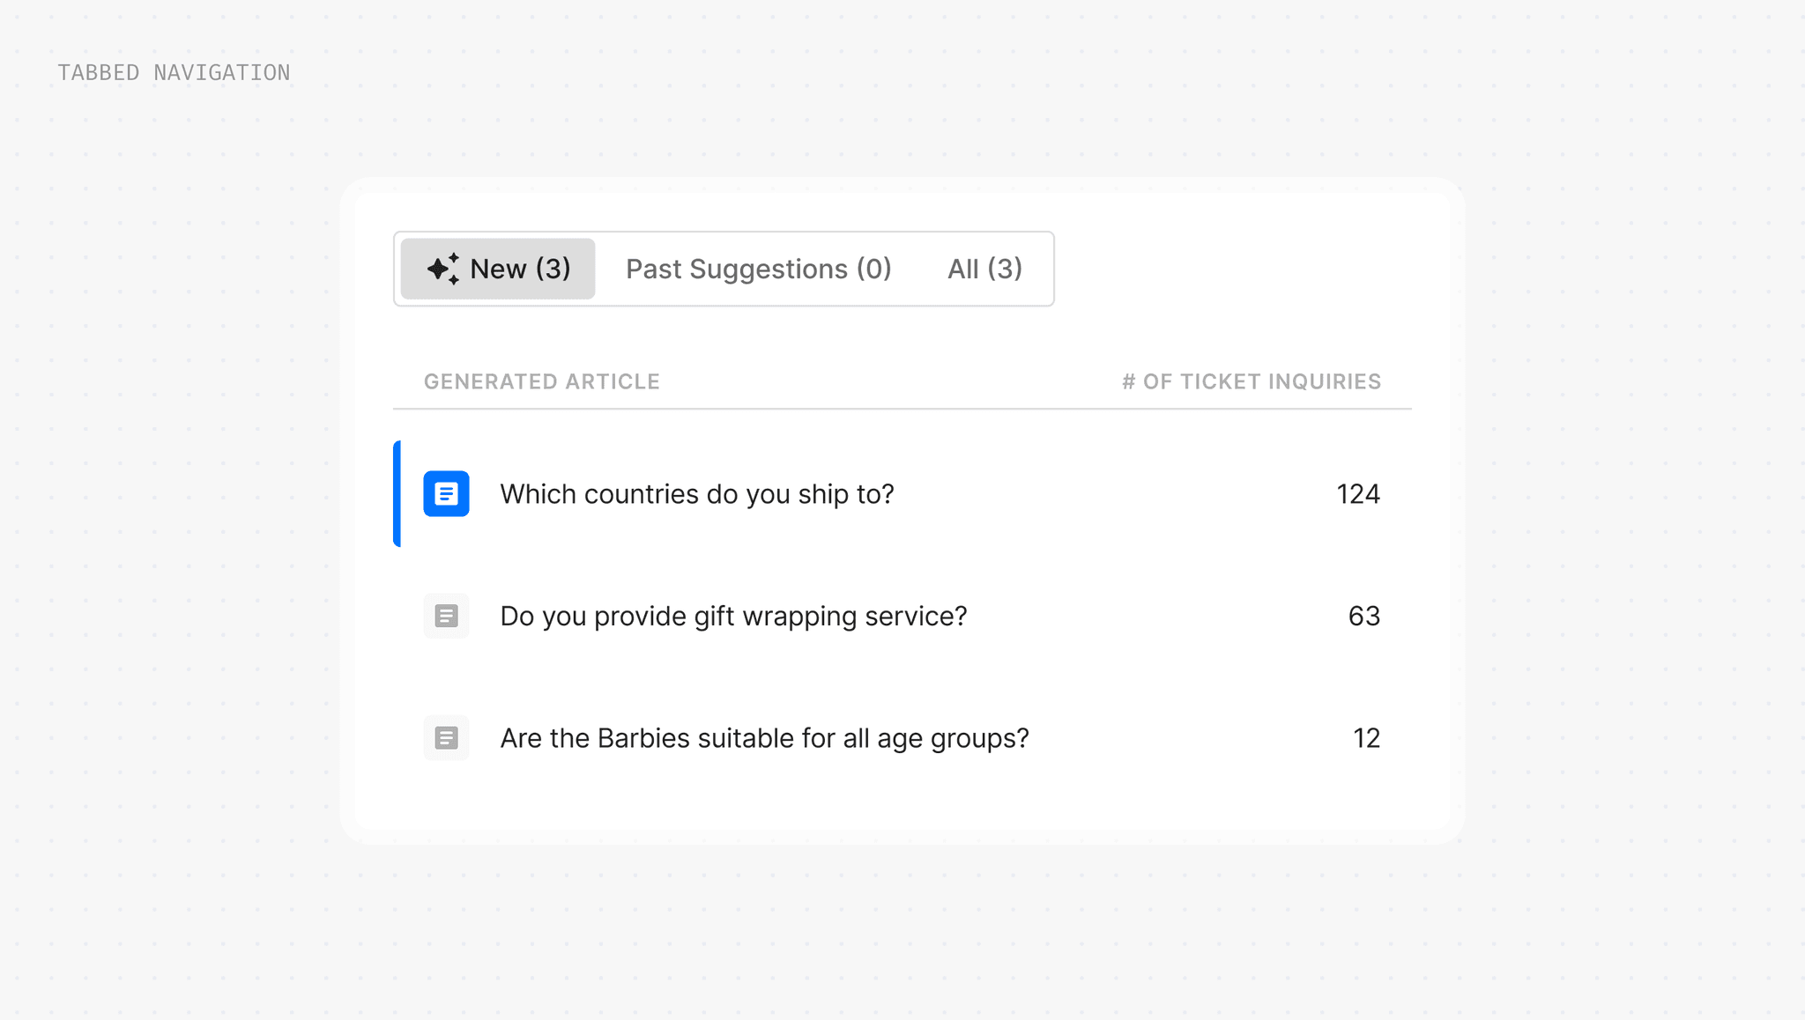This screenshot has height=1020, width=1805.
Task: Click the (3) count on the All tab
Action: click(1005, 269)
